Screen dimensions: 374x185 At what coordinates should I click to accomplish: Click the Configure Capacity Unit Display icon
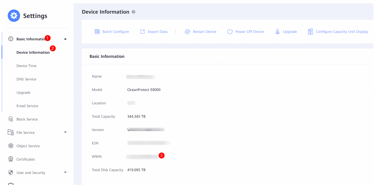tap(310, 32)
